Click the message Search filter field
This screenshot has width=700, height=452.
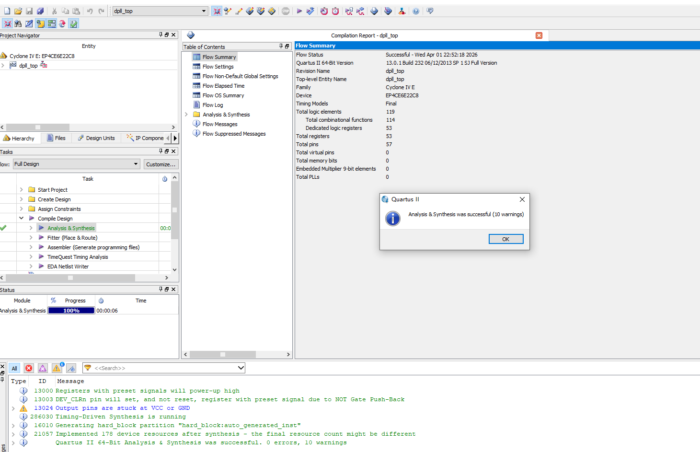(x=164, y=368)
